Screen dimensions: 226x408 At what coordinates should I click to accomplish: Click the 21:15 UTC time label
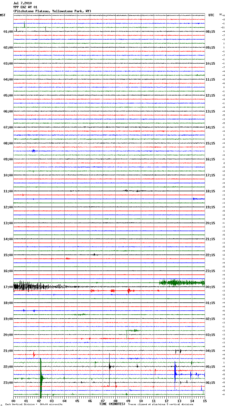click(210, 239)
